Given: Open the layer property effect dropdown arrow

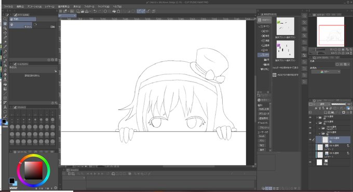Looking at the screenshot, I should point(349,64).
